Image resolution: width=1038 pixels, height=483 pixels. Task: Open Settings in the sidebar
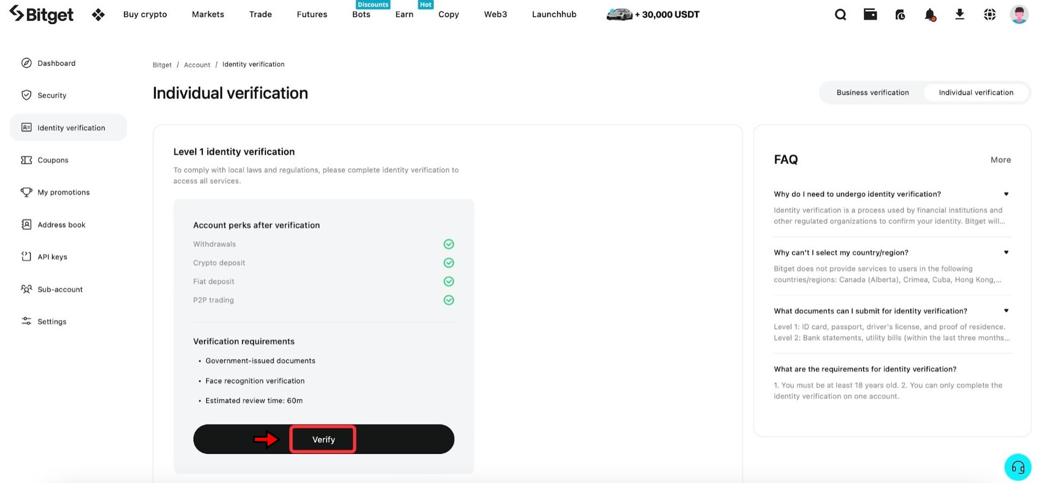pos(52,321)
